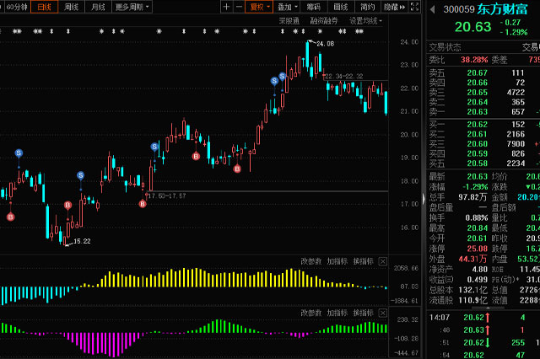Viewport: 540px width, 359px height.
Task: Open the 更多周期 period dropdown
Action: [132, 7]
